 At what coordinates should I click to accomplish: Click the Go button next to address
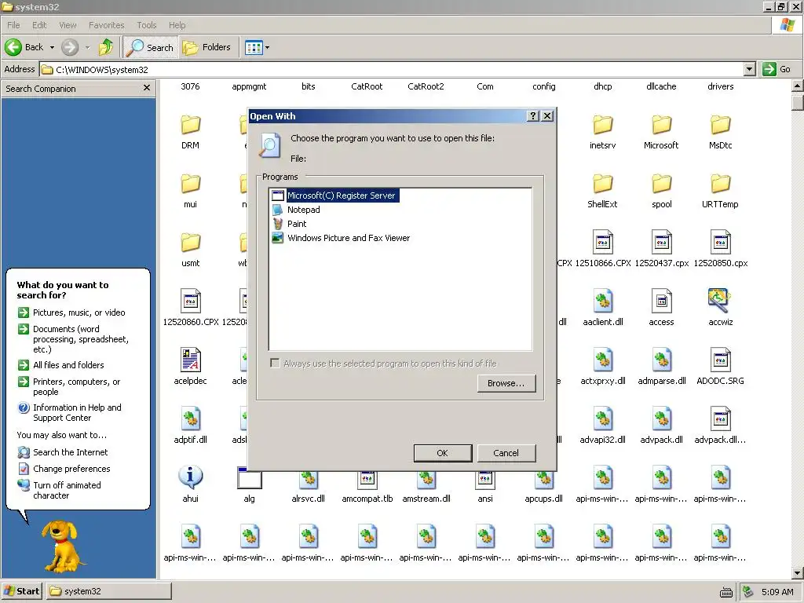pos(777,69)
